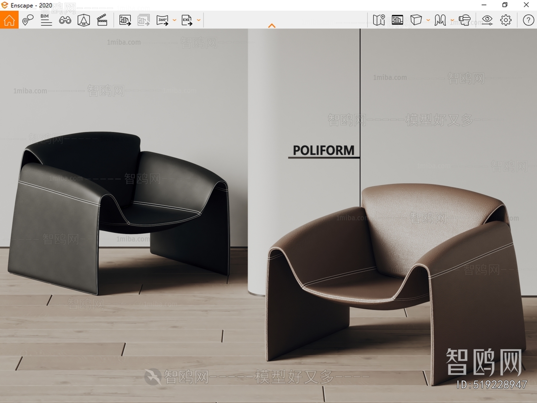
Task: Open visual settings eye icon
Action: (487, 20)
